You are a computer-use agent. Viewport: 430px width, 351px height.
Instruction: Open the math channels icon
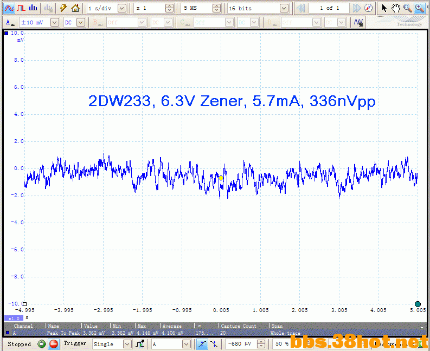click(x=358, y=22)
